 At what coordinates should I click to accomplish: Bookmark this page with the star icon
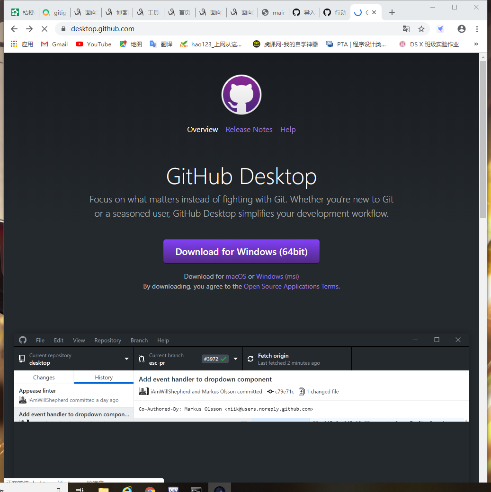[x=421, y=29]
